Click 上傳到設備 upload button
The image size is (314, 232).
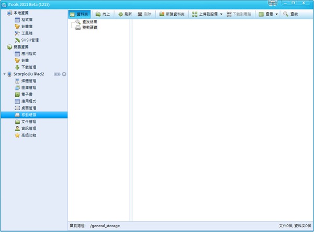[205, 14]
